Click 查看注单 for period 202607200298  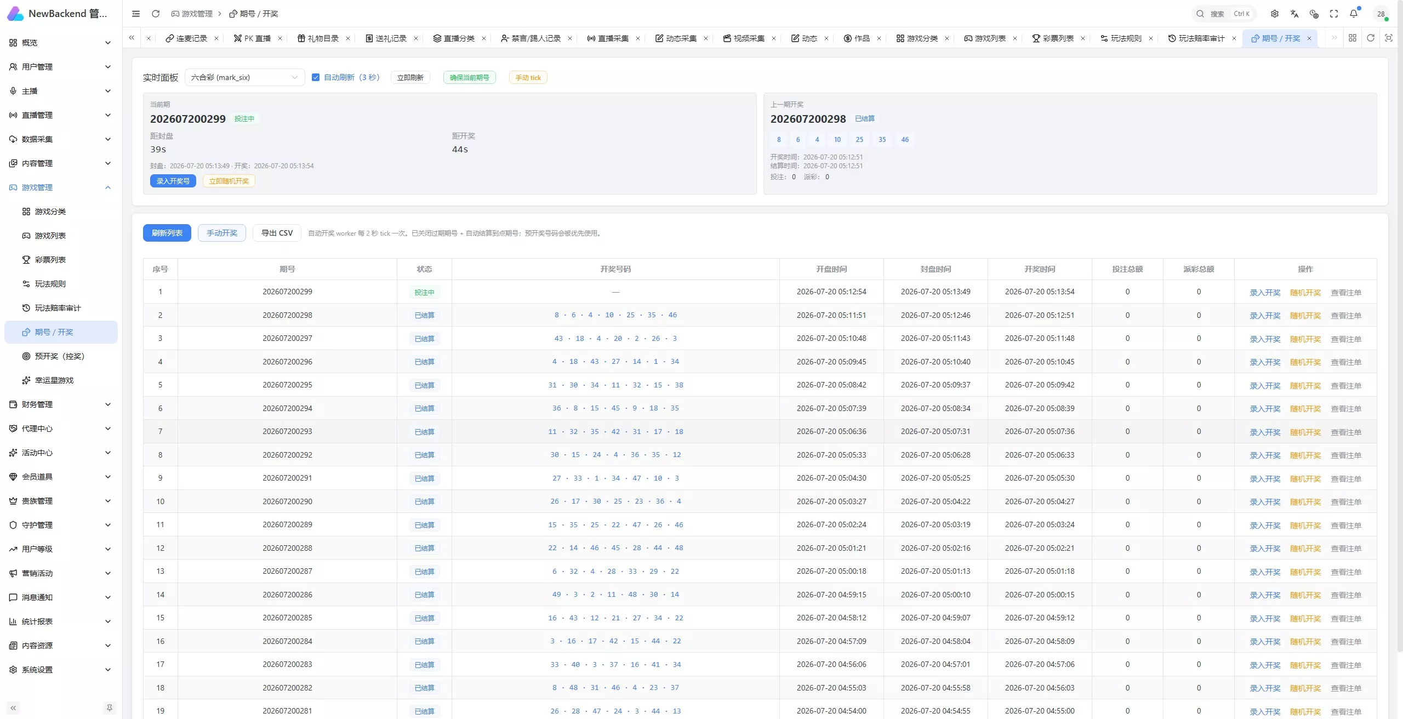coord(1346,316)
